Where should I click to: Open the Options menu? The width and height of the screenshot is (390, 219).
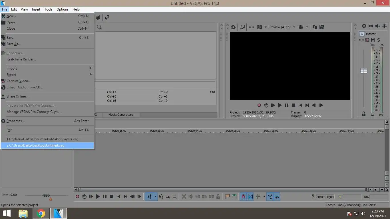click(x=62, y=9)
